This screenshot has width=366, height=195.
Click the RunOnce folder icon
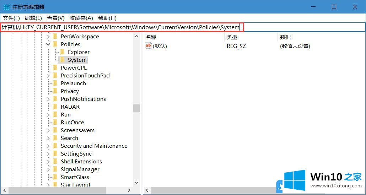point(55,122)
